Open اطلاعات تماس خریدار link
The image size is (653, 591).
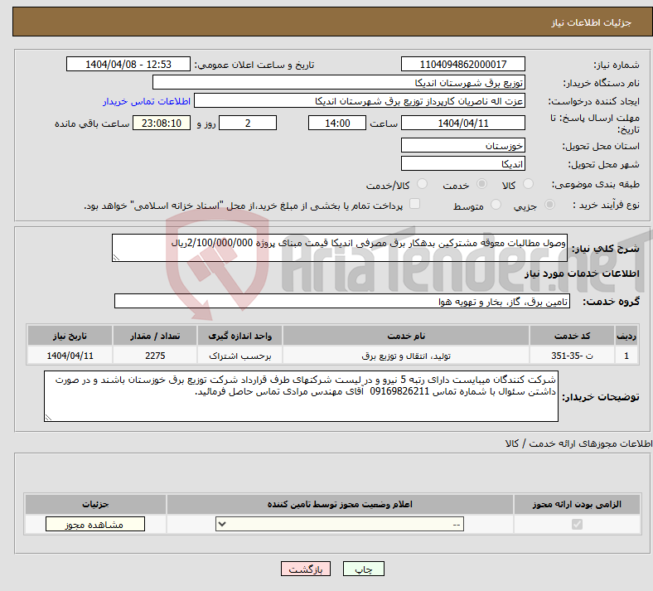[x=147, y=101]
